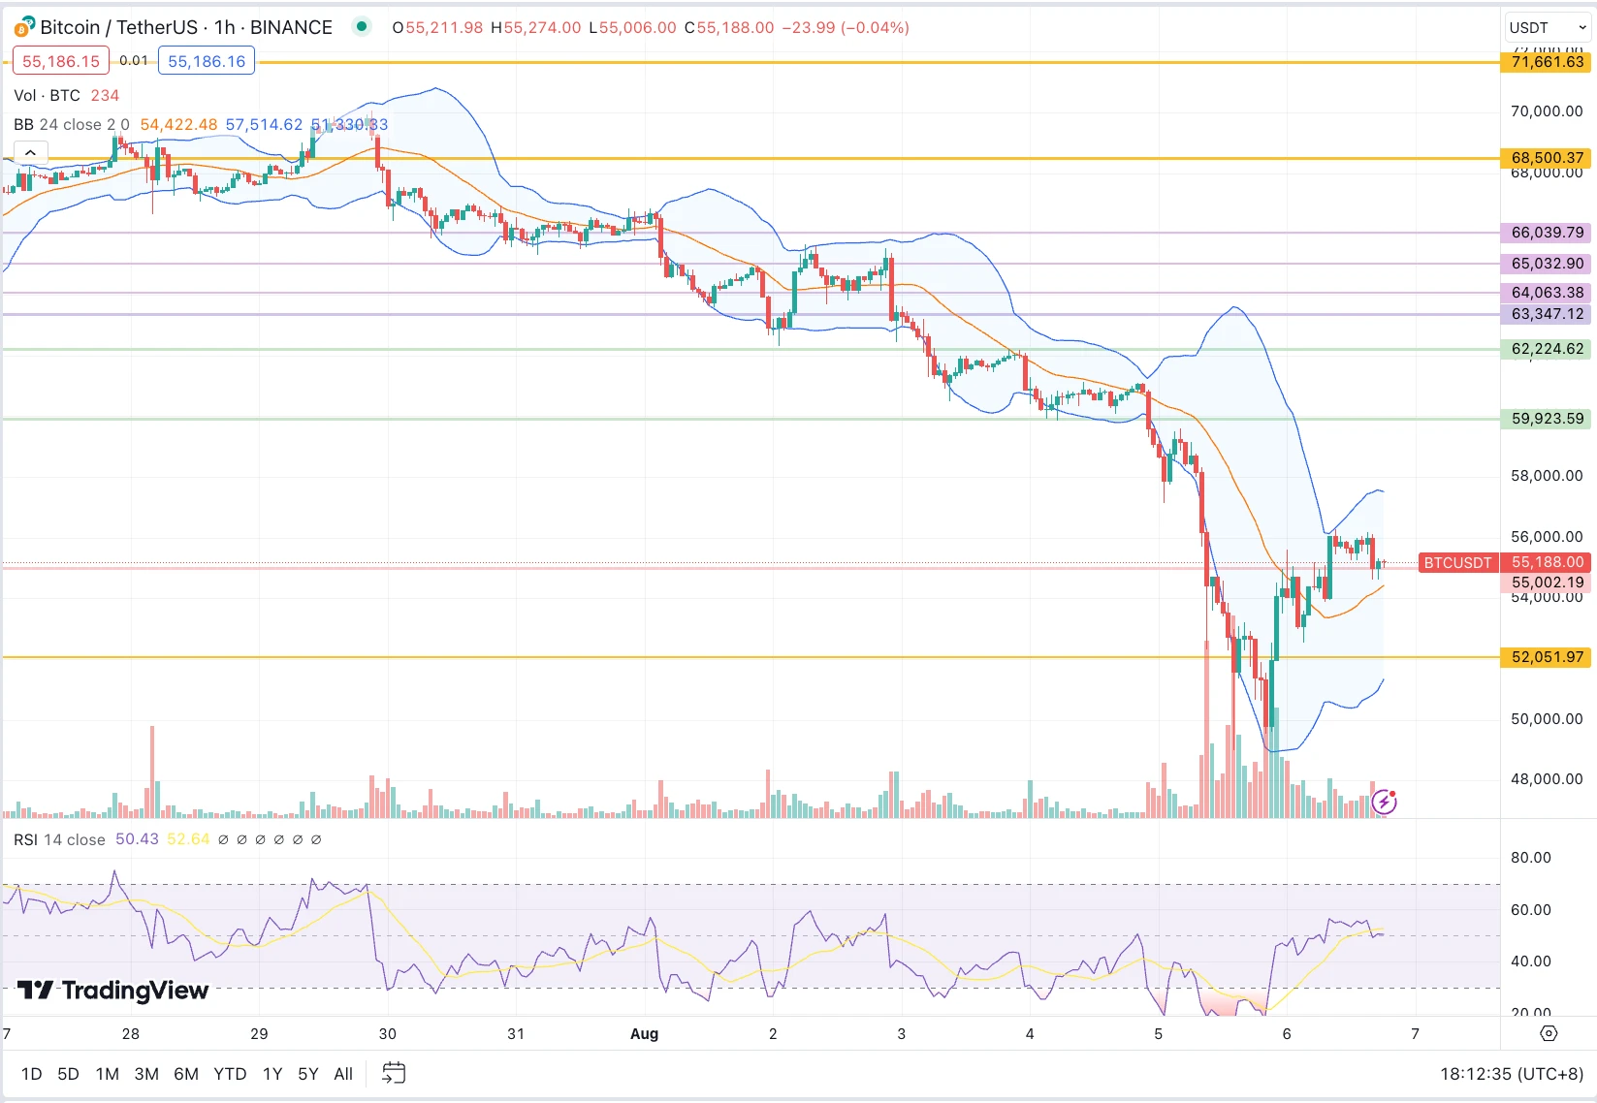Click the Bitcoin symbol logo icon
This screenshot has width=1597, height=1103.
point(24,27)
